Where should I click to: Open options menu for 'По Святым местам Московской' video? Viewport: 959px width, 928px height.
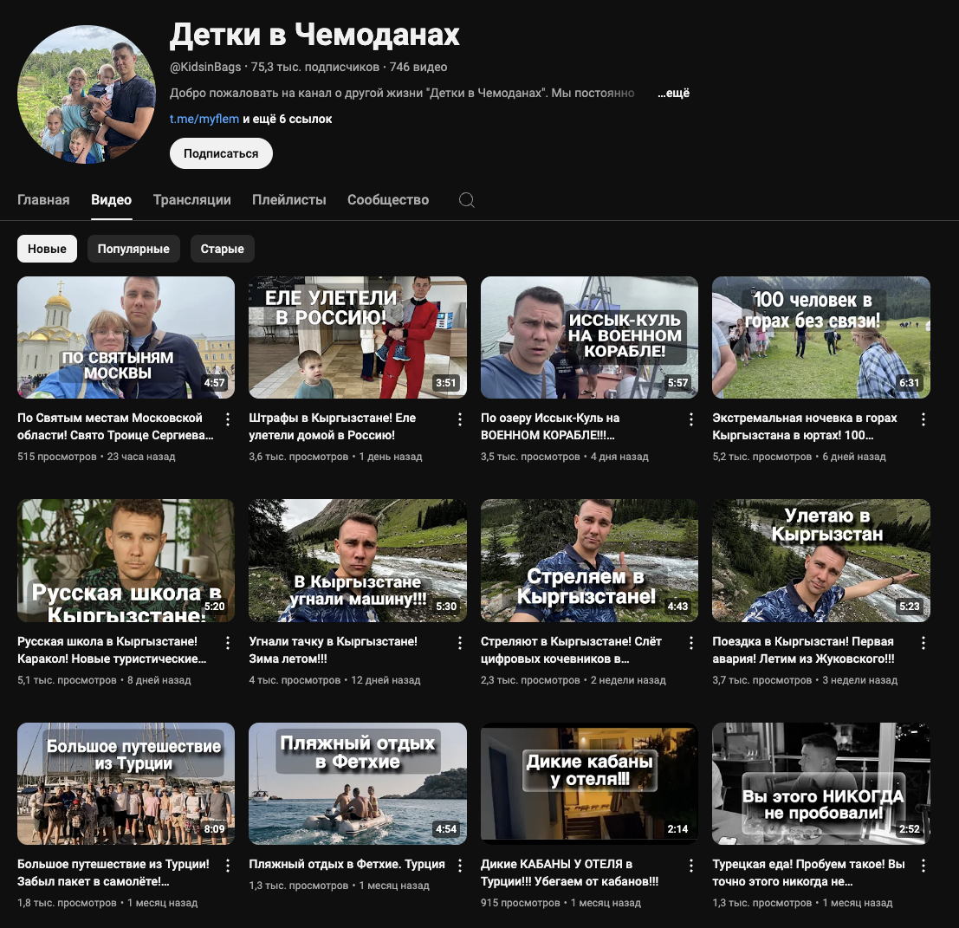[x=228, y=419]
